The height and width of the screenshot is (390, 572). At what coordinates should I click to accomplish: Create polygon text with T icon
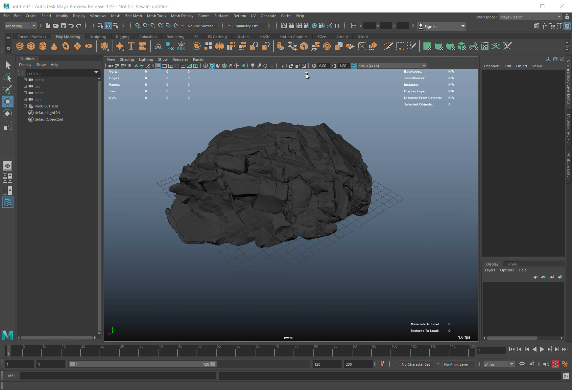click(x=131, y=46)
